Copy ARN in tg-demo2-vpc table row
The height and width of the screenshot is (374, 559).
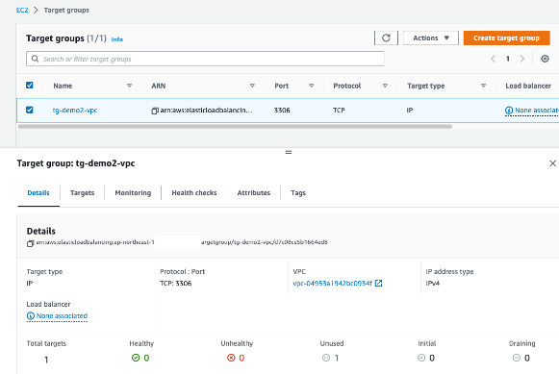[x=155, y=111]
